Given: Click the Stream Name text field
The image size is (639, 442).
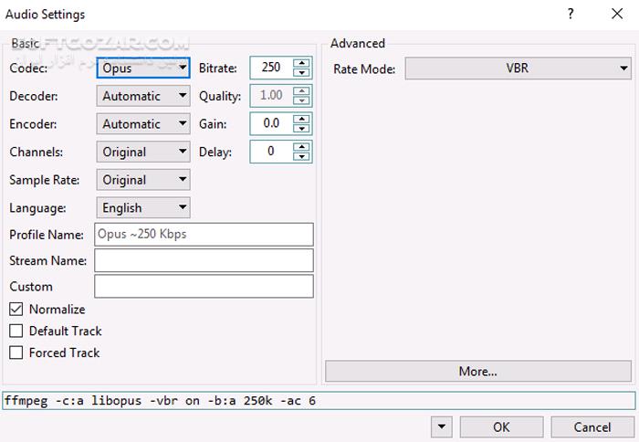Looking at the screenshot, I should point(204,261).
